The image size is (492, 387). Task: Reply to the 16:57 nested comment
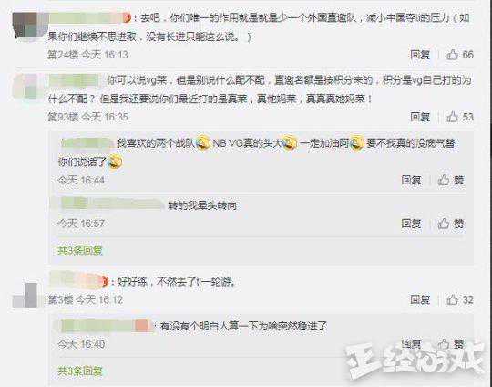pyautogui.click(x=411, y=224)
